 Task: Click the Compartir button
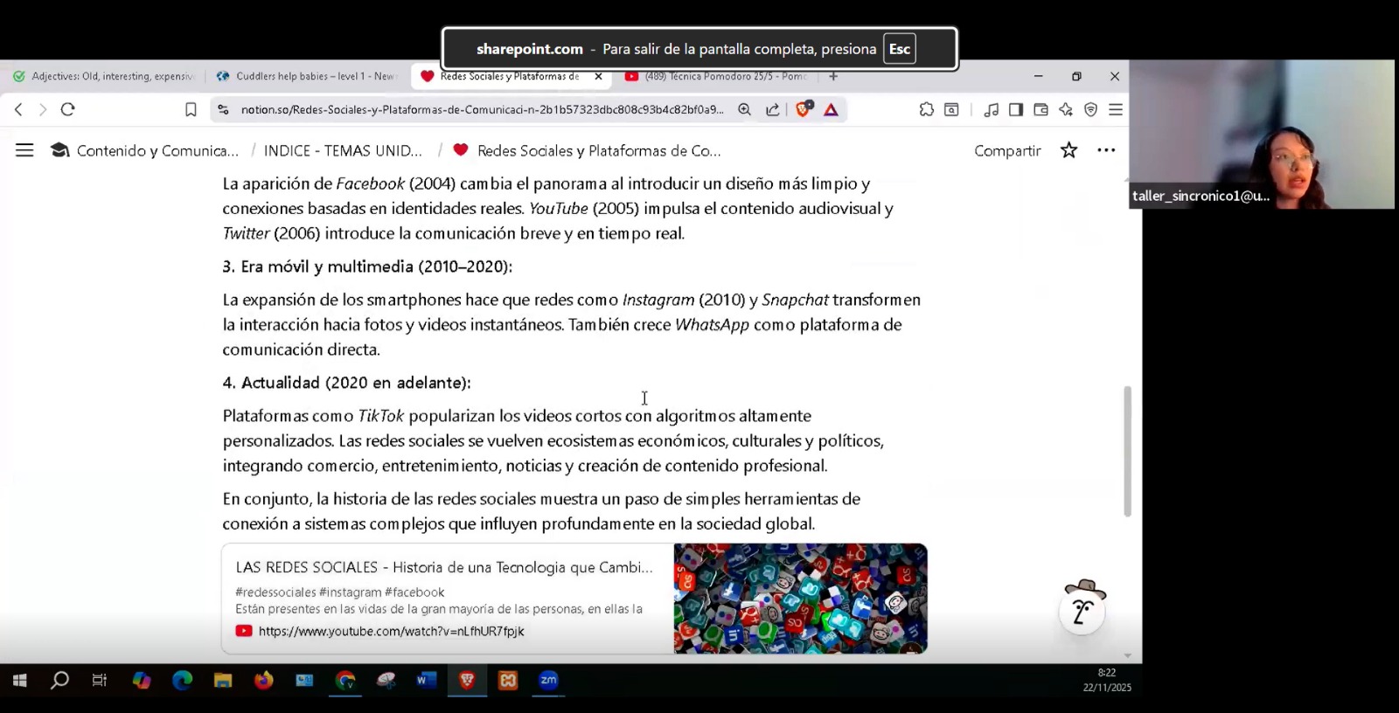(1007, 150)
